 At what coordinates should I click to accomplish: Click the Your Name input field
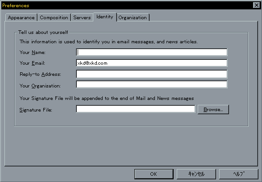point(152,52)
